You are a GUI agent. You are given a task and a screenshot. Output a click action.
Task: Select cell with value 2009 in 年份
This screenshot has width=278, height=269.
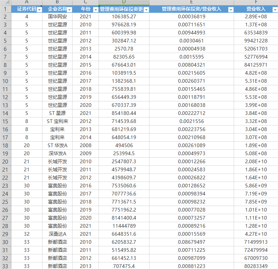tap(85, 153)
